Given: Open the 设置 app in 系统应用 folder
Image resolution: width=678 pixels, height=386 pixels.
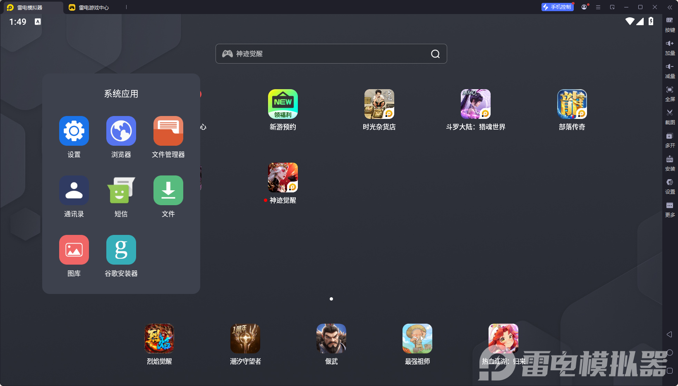Looking at the screenshot, I should pyautogui.click(x=74, y=131).
